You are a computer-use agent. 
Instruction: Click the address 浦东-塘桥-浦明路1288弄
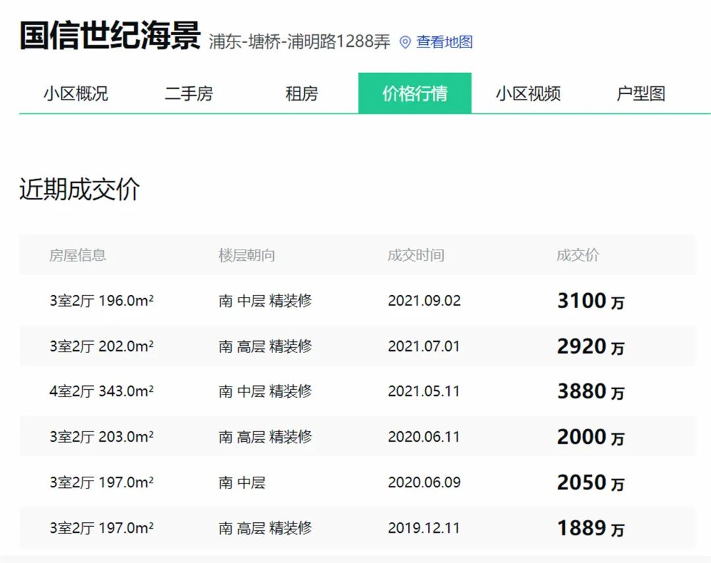pyautogui.click(x=300, y=41)
